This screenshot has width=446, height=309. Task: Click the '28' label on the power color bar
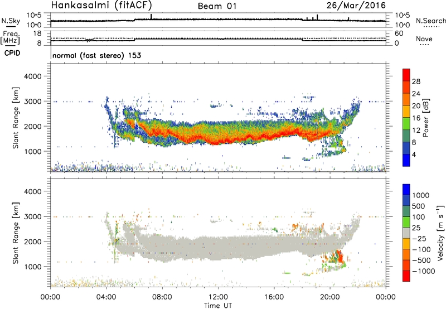[x=416, y=81]
